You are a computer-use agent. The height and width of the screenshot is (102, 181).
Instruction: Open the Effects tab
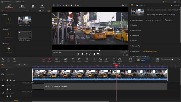pyautogui.click(x=42, y=6)
